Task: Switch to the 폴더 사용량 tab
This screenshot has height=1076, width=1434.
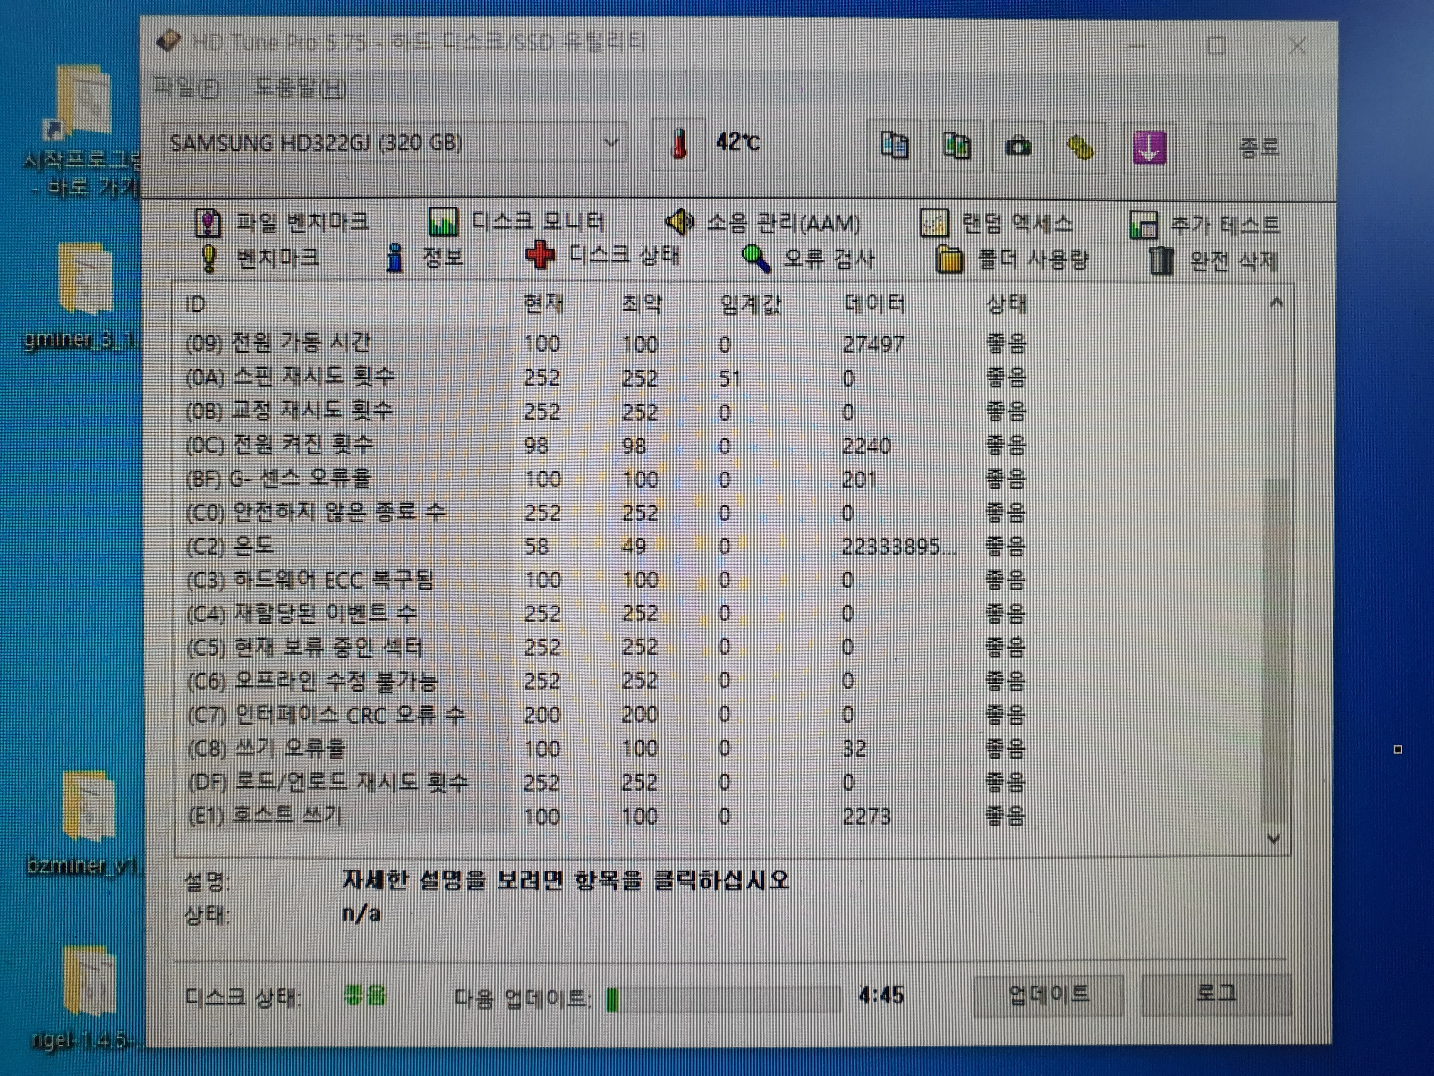Action: click(1012, 260)
